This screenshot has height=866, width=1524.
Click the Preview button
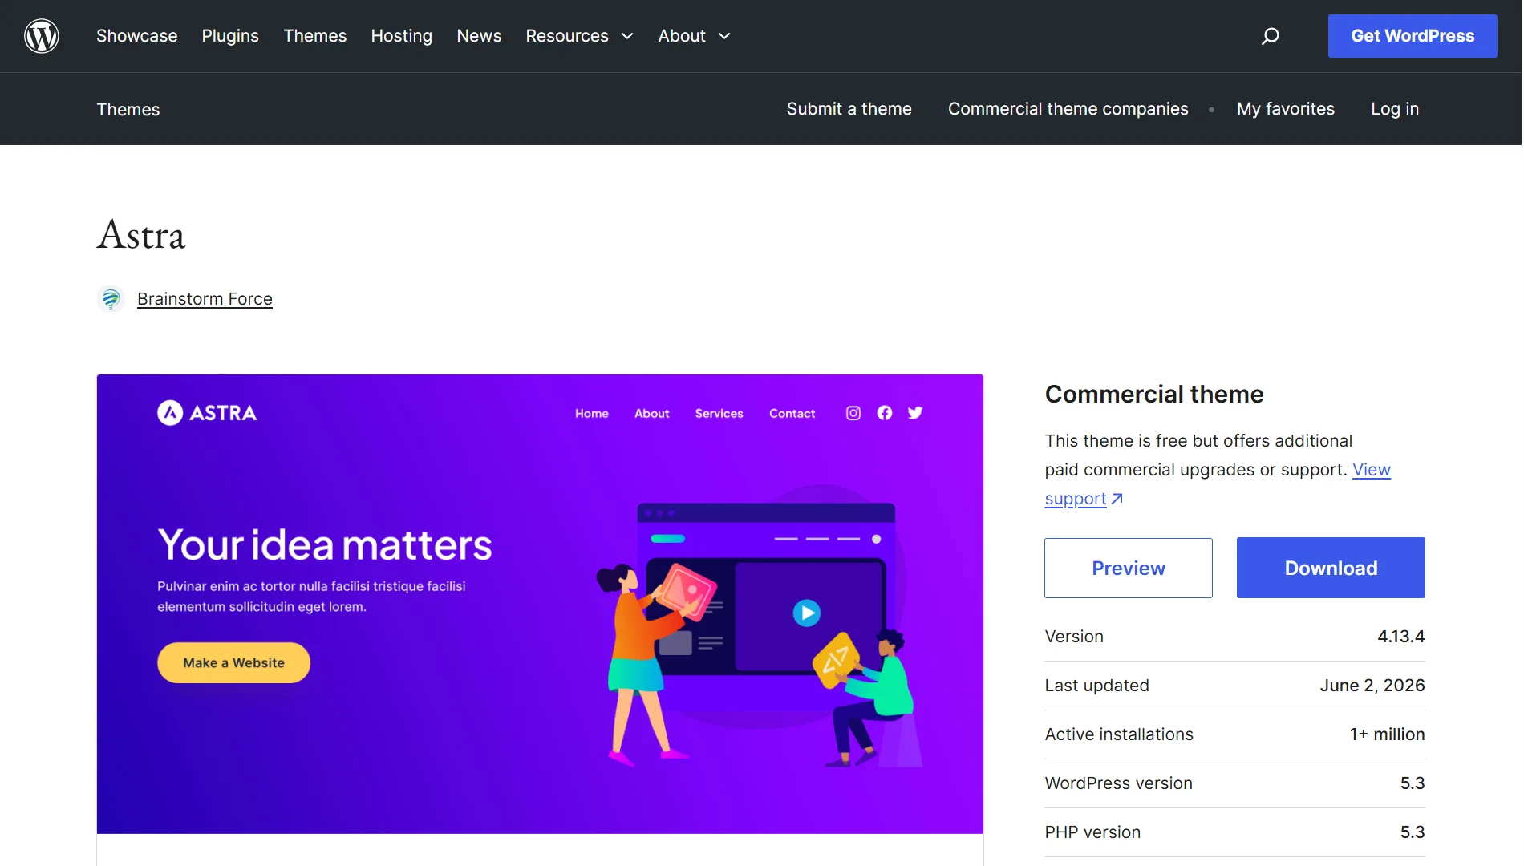point(1129,568)
